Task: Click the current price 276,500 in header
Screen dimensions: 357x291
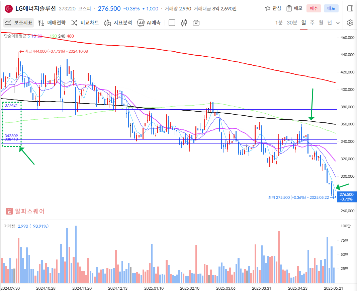Action: [109, 8]
